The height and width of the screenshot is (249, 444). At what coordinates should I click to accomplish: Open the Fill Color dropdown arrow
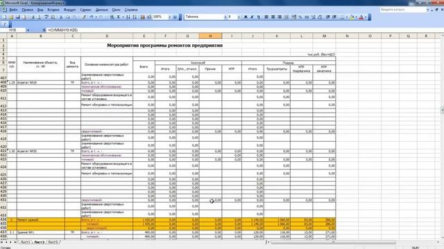click(356, 17)
